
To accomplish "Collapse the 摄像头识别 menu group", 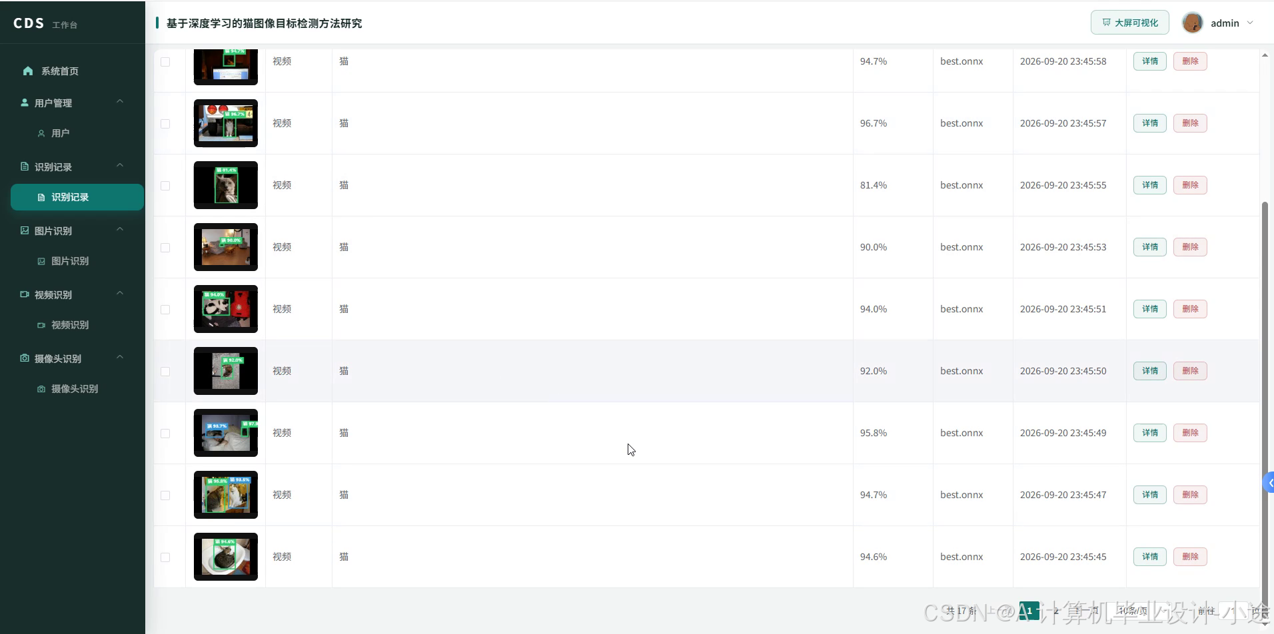I will tap(120, 358).
